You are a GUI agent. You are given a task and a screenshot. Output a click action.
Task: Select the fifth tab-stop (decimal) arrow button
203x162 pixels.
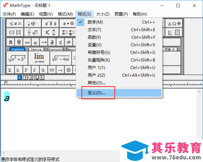(x=42, y=78)
